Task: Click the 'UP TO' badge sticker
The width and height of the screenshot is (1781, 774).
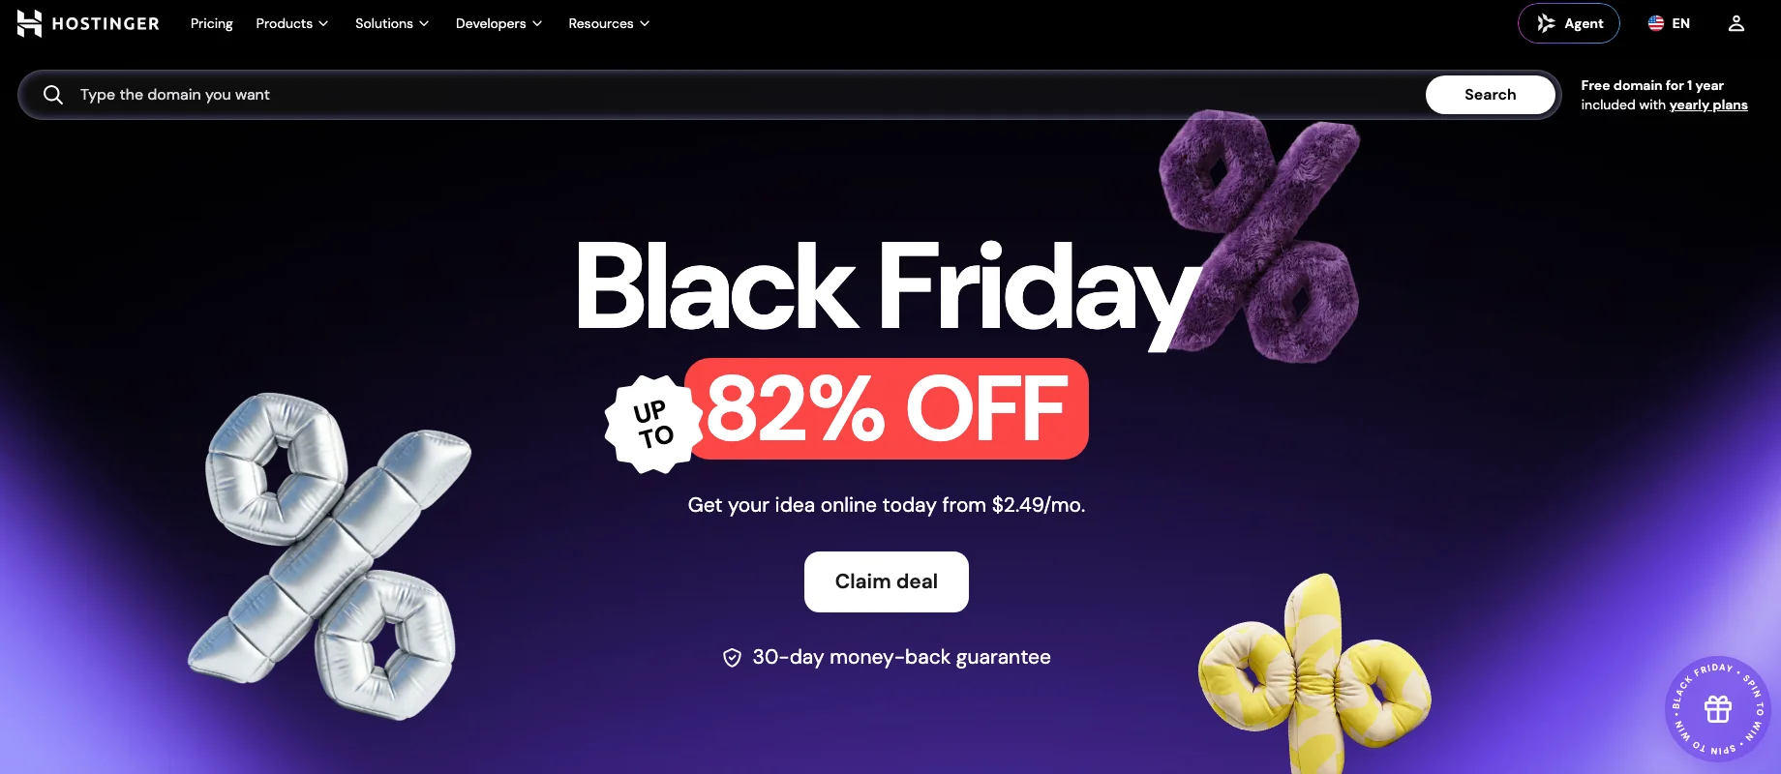Action: coord(653,424)
